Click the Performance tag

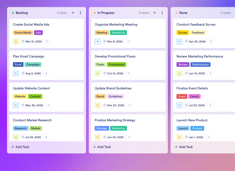pos(201,64)
